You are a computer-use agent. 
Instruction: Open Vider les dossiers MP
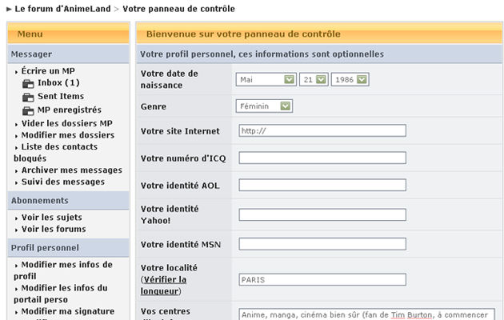[x=67, y=123]
